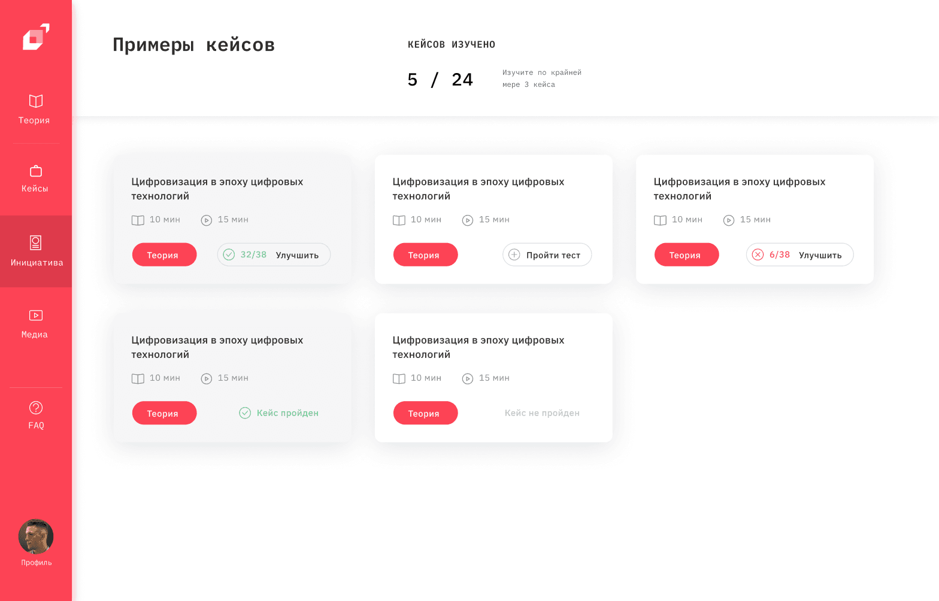Click the Кейс не пройден status text
Screen dimensions: 939x601
pyautogui.click(x=542, y=413)
